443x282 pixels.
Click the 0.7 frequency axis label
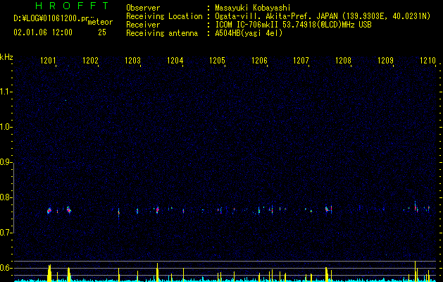(6, 233)
